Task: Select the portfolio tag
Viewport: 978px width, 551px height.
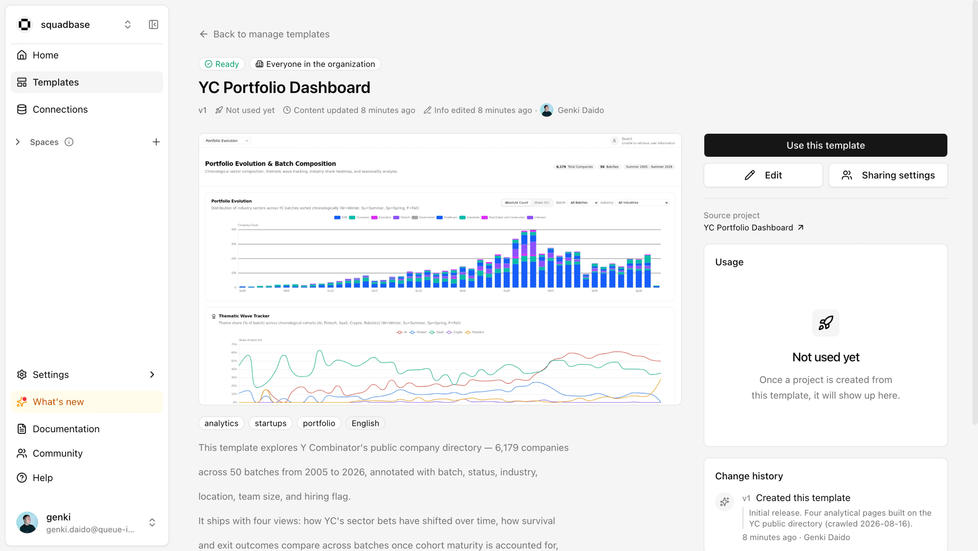Action: (x=319, y=424)
